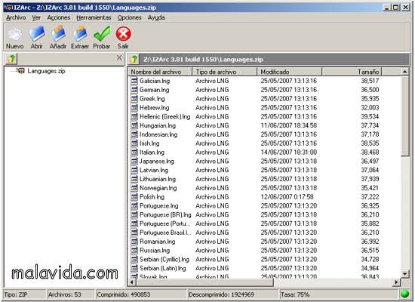Click the Añadir toolbar icon
This screenshot has width=415, height=302.
point(58,34)
